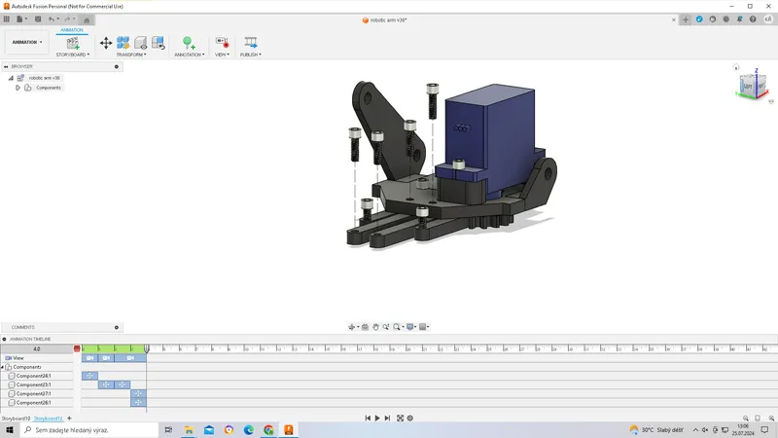Click the Look At tool

365,327
